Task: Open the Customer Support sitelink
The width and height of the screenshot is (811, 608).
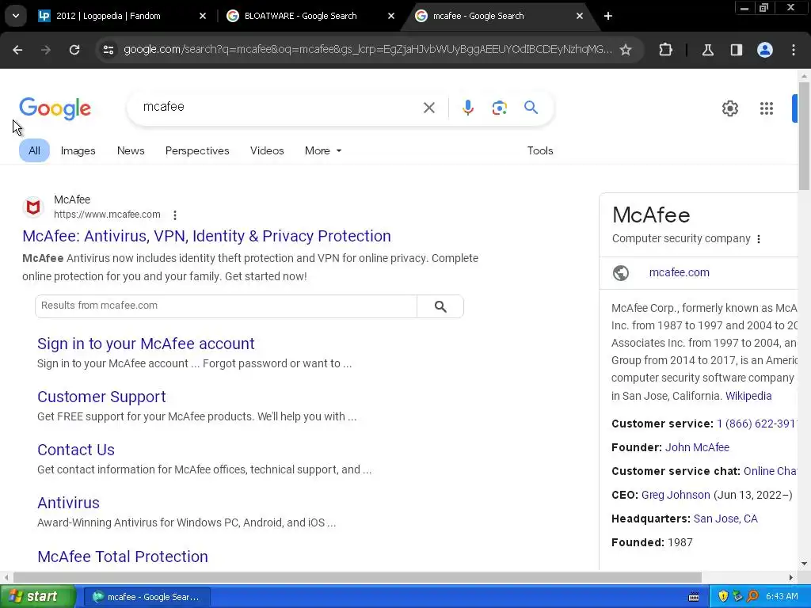Action: point(101,397)
